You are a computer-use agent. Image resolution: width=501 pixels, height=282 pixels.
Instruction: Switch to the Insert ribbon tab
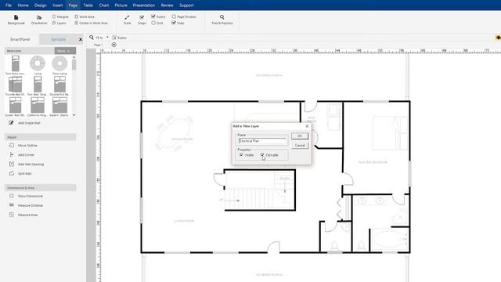pos(58,5)
